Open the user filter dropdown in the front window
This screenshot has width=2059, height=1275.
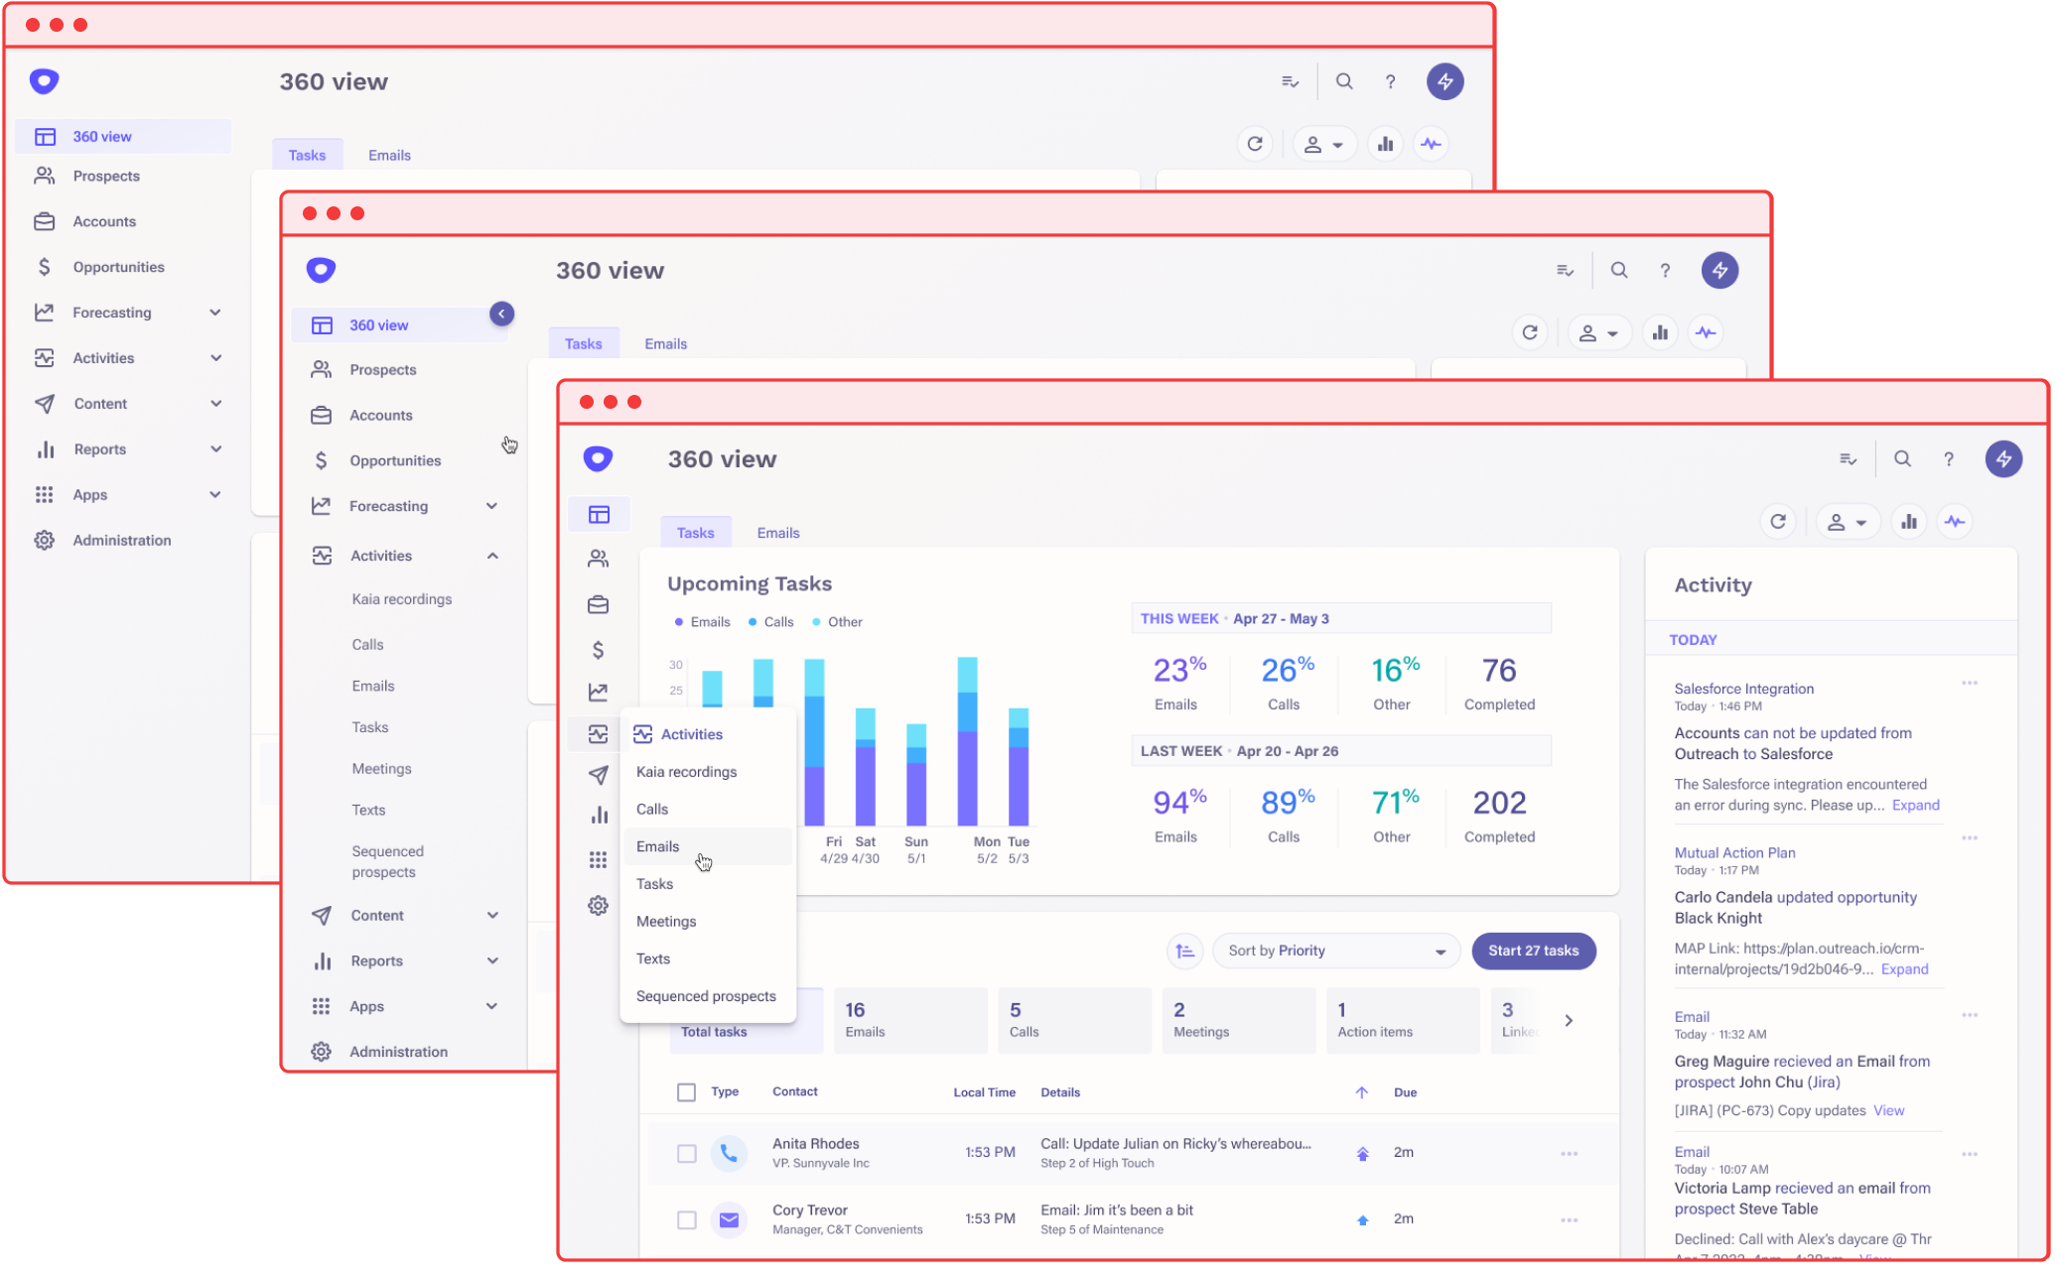1847,522
